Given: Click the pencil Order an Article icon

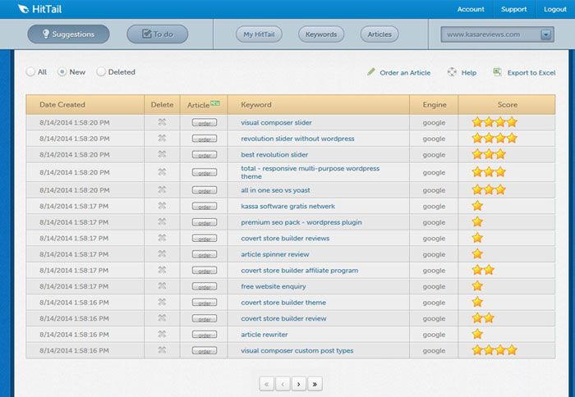Looking at the screenshot, I should tap(371, 72).
